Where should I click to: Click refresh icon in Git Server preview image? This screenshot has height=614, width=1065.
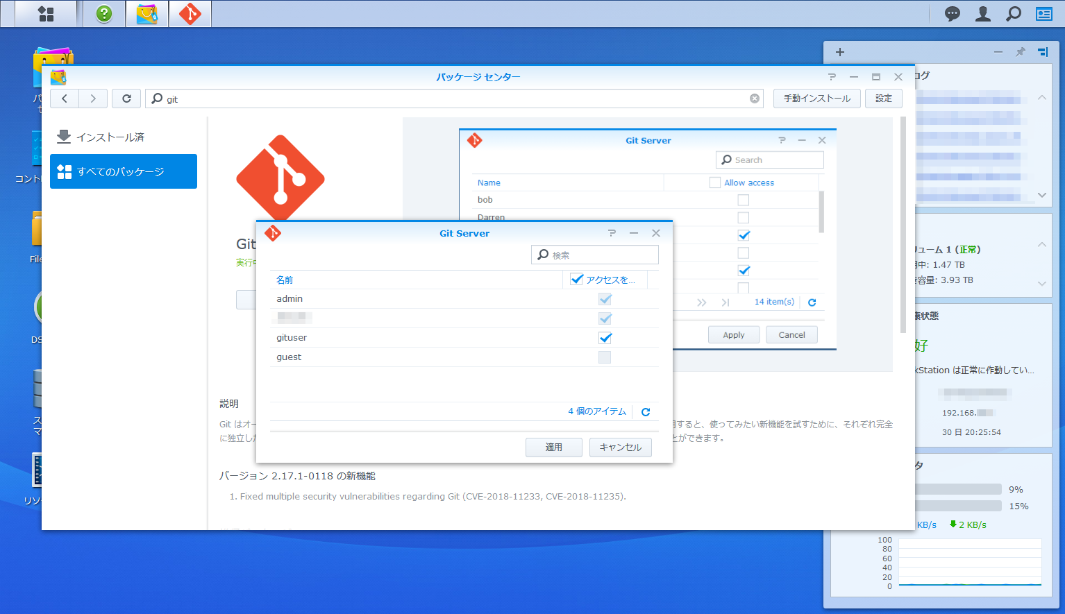coord(812,302)
